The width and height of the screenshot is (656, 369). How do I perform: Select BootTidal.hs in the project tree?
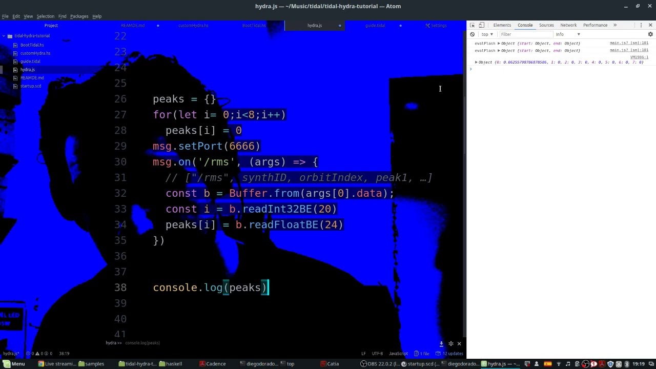click(32, 45)
